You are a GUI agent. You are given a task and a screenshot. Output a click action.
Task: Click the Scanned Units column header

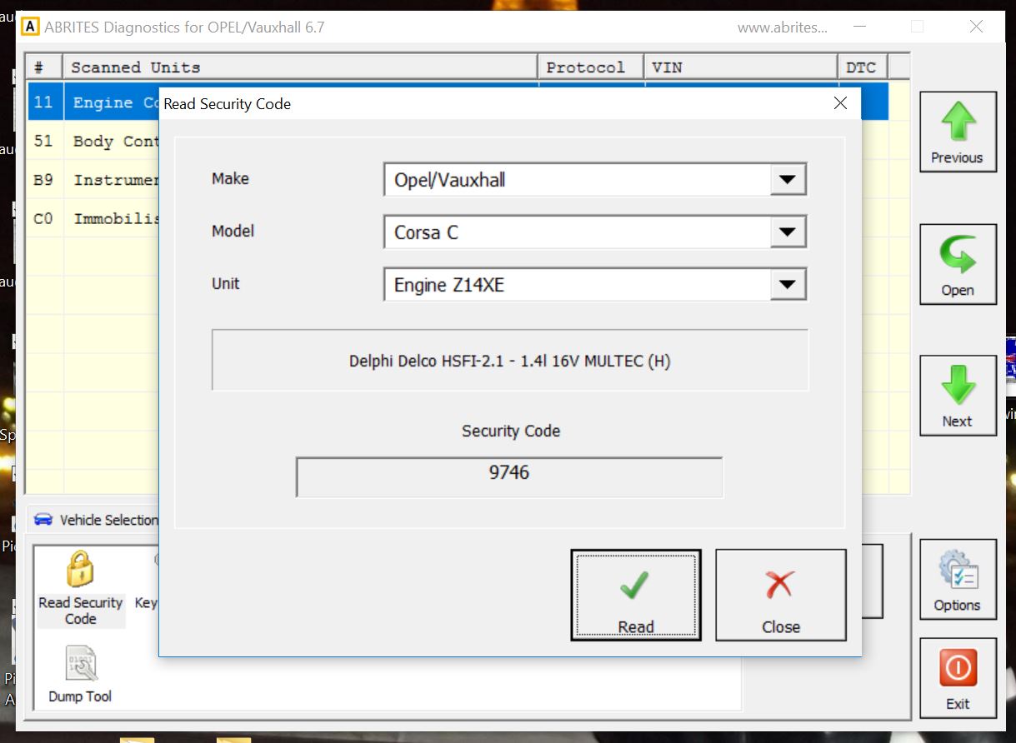pos(301,67)
